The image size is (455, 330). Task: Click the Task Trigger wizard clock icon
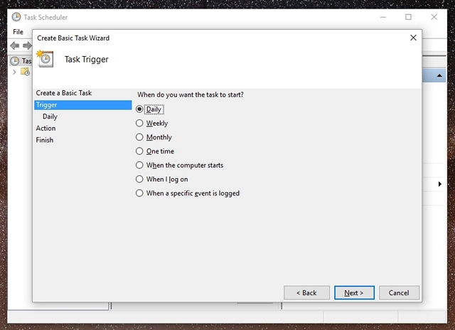[x=46, y=59]
